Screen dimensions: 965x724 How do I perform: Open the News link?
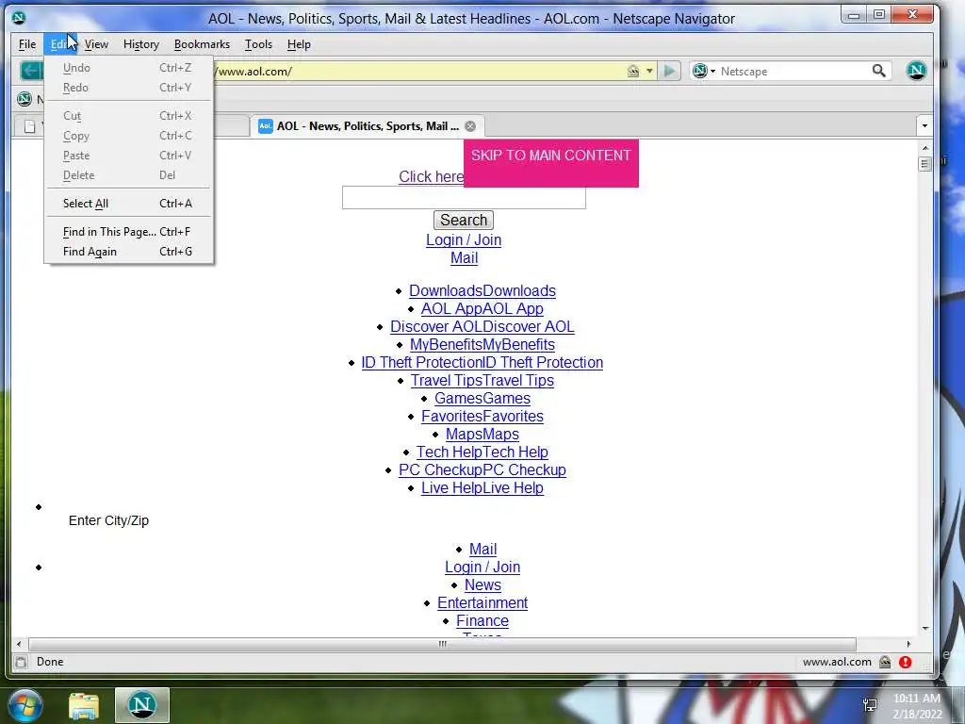[482, 584]
